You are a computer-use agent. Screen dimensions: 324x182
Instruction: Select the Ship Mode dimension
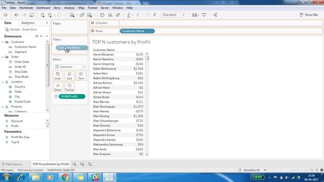pos(21,77)
